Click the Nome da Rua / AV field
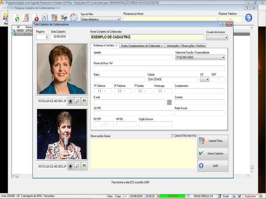Screen dimensions: 266x199 click(159, 68)
